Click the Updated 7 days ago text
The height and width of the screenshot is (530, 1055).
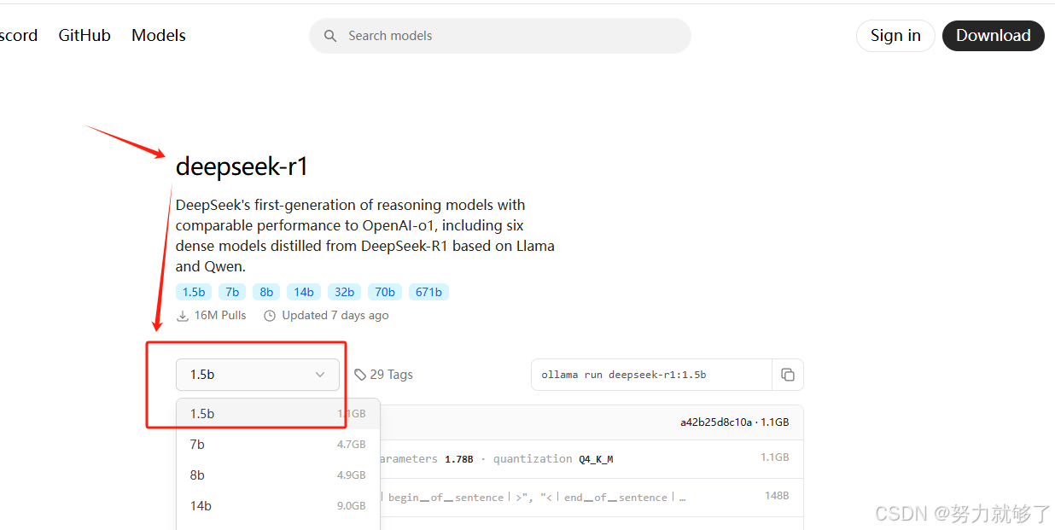point(335,316)
